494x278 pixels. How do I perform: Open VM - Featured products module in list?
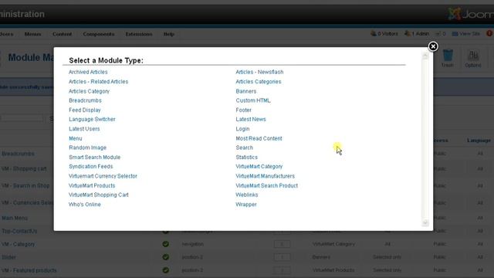pyautogui.click(x=29, y=270)
